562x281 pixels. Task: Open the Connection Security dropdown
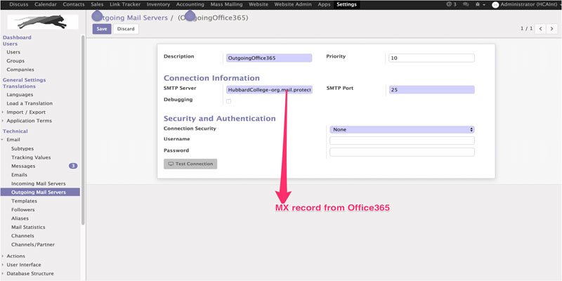coord(402,130)
